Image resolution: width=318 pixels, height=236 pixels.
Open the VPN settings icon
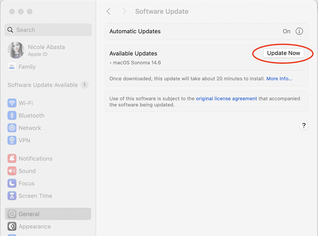(12, 140)
